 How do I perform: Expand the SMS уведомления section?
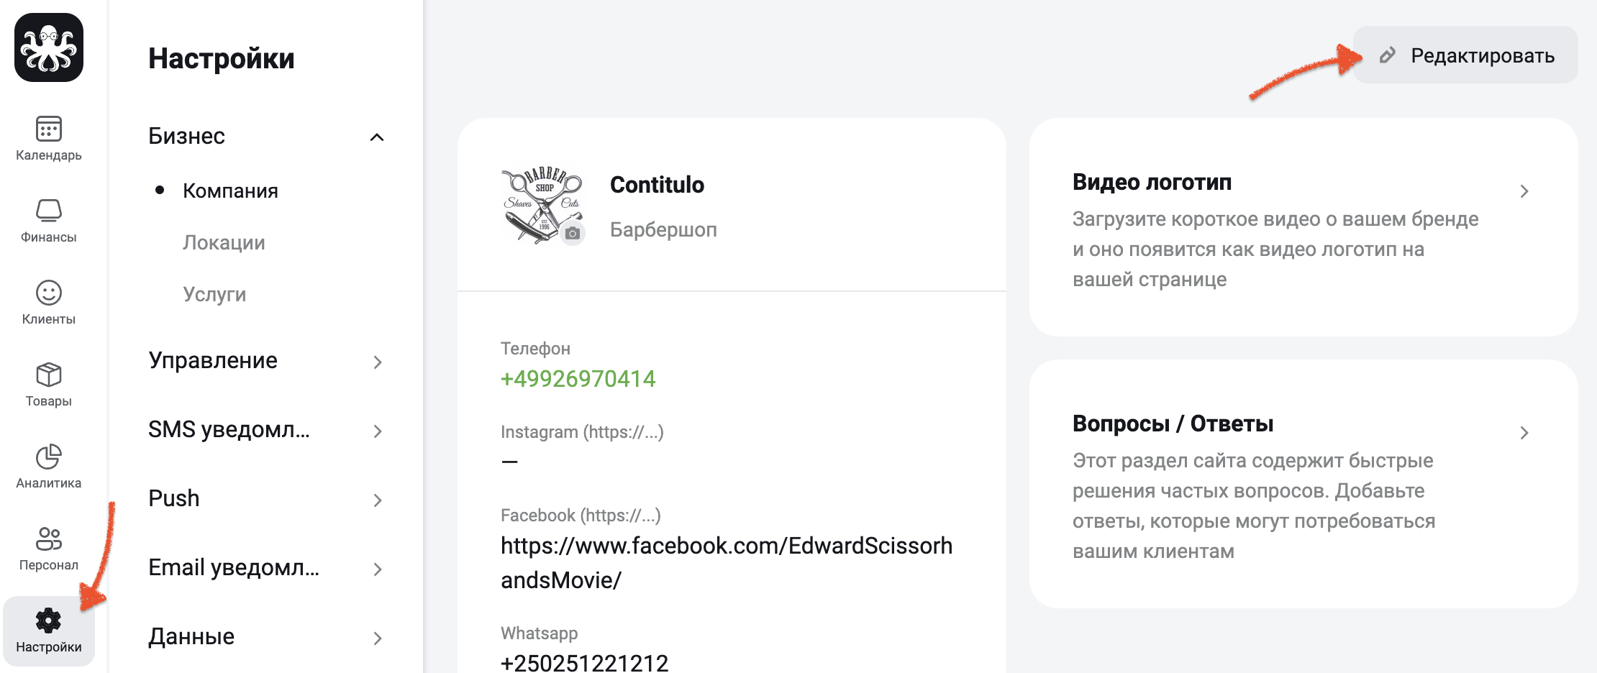coord(266,430)
